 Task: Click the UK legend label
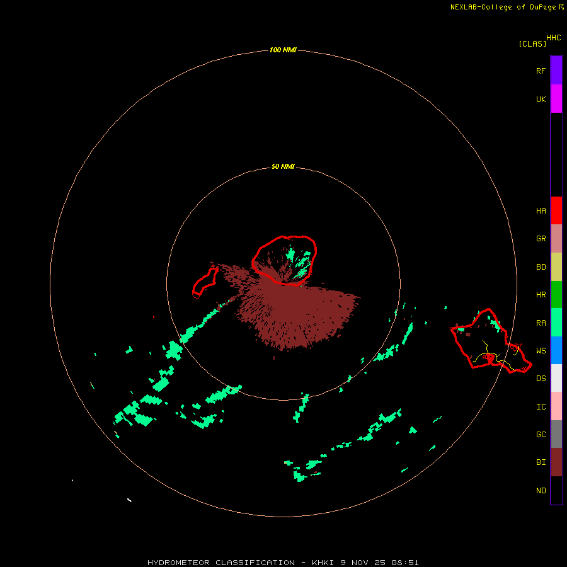pyautogui.click(x=541, y=99)
